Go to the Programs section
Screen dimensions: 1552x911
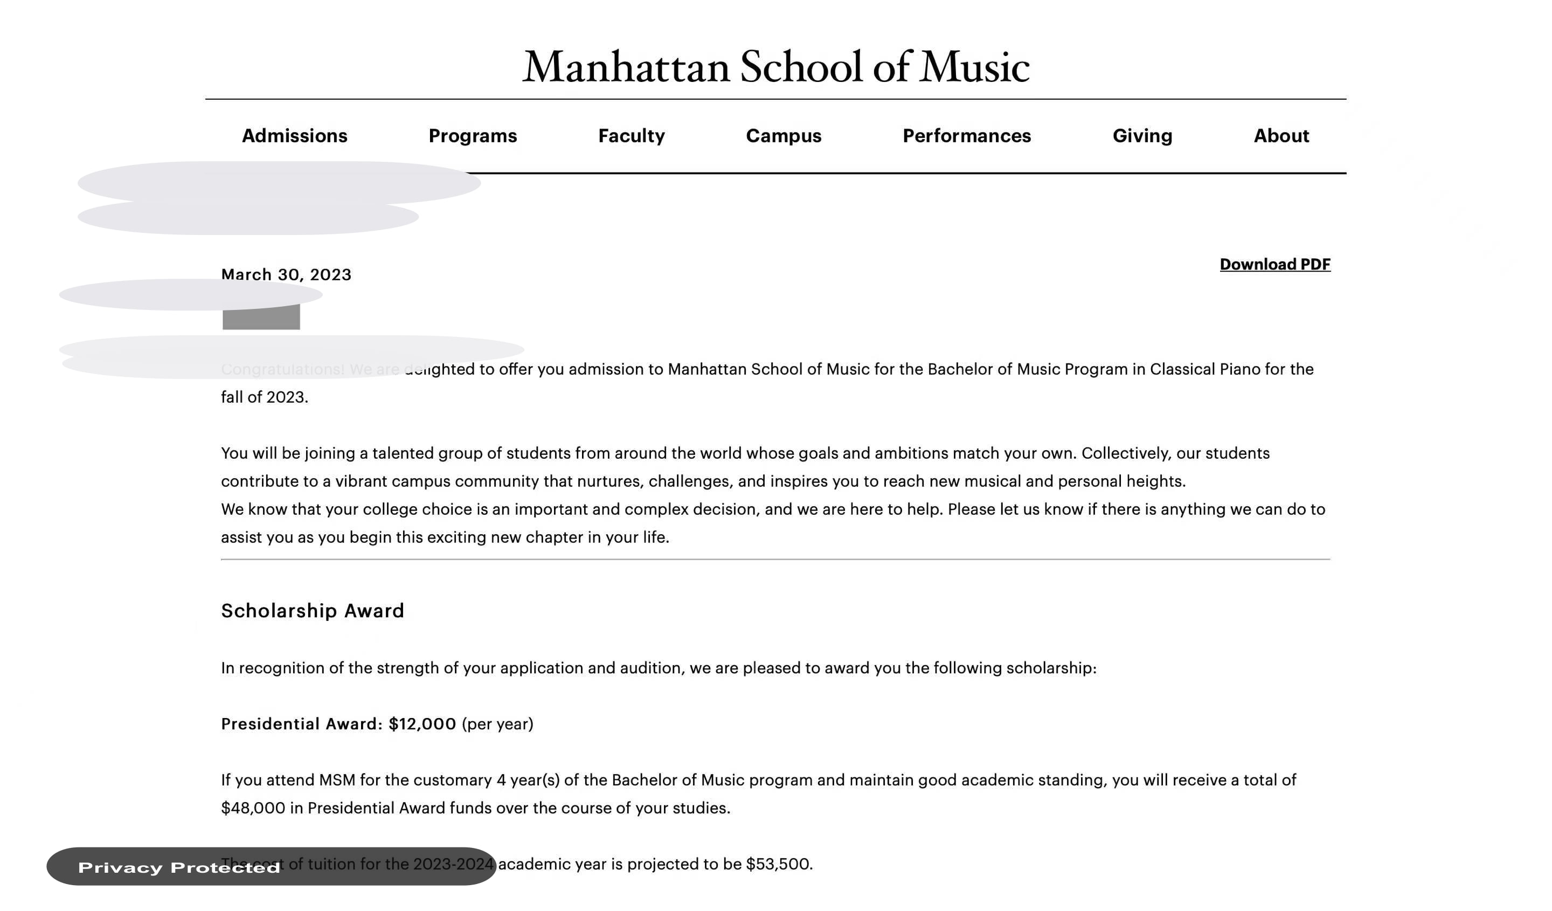(x=473, y=135)
